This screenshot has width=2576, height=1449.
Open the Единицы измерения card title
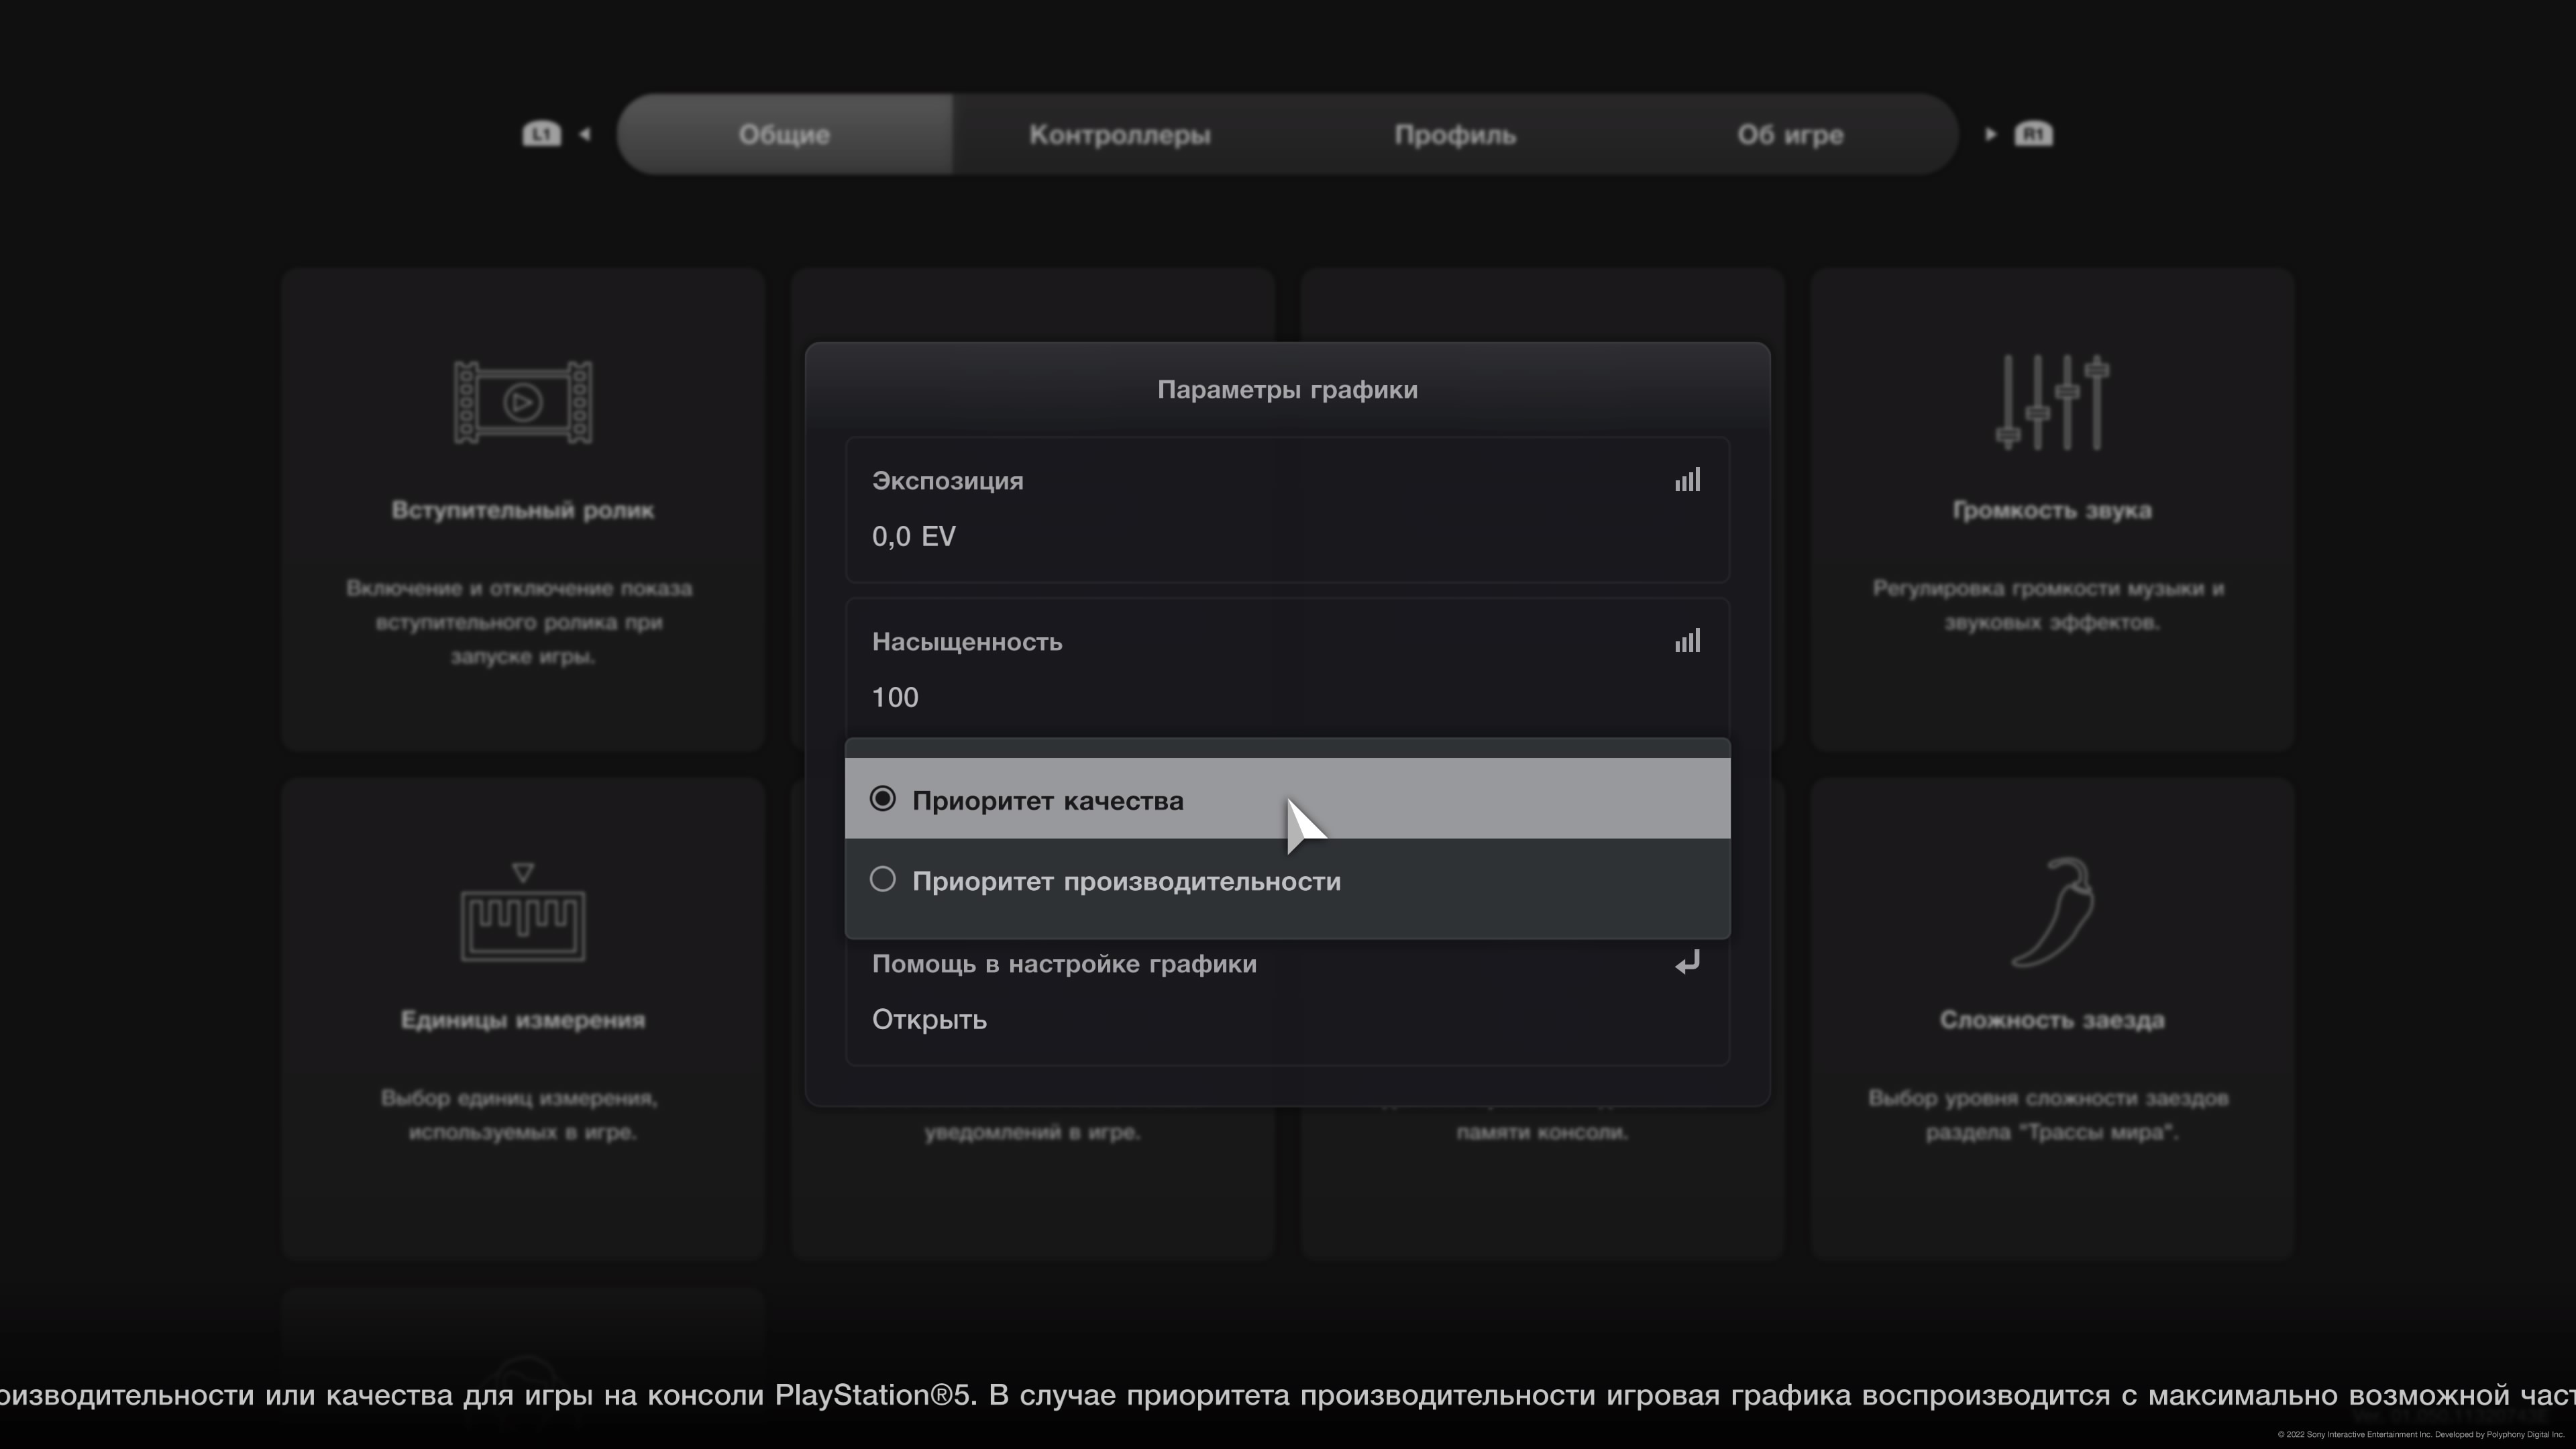523,1020
